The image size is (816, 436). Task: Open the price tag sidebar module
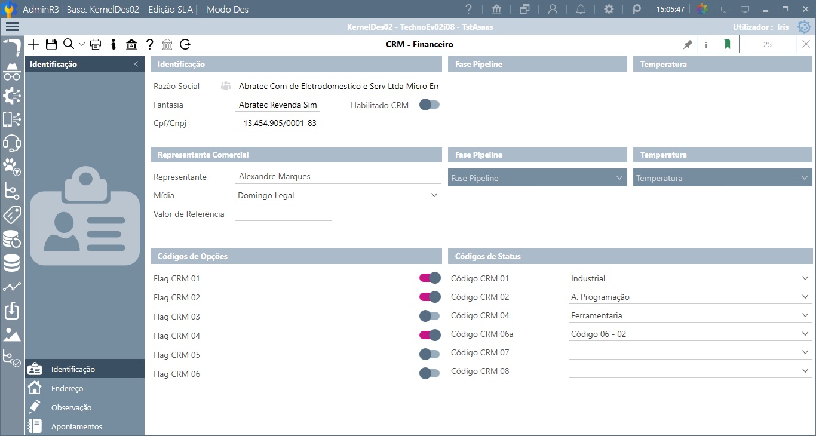pos(12,215)
